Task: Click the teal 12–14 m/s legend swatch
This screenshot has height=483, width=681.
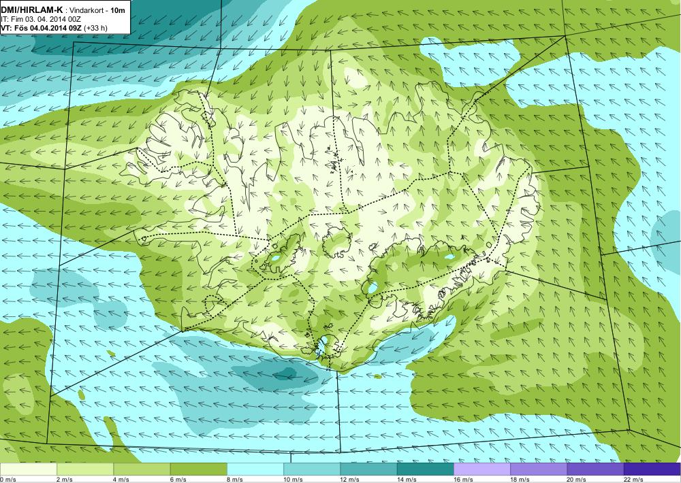Action: pyautogui.click(x=368, y=469)
